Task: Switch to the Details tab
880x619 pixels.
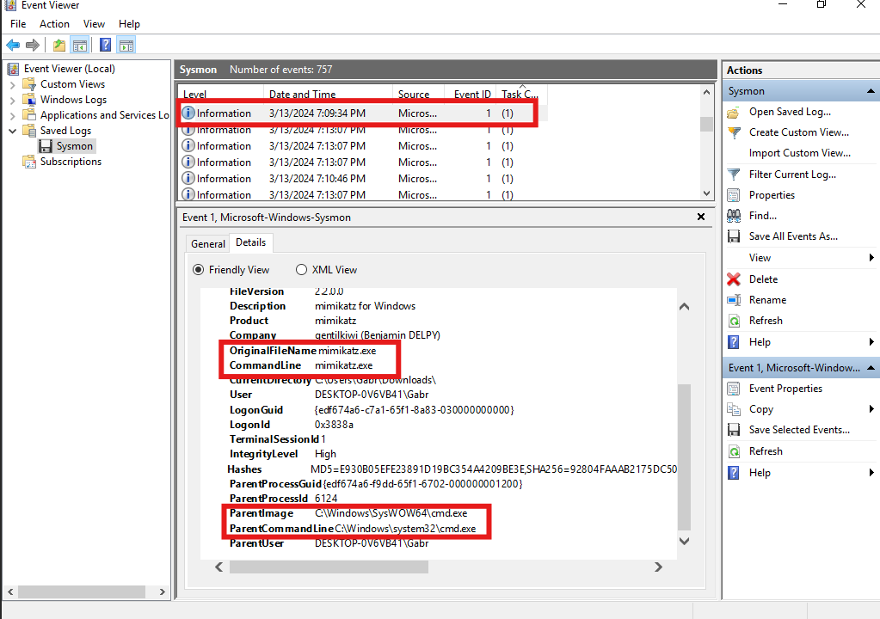Action: point(251,242)
